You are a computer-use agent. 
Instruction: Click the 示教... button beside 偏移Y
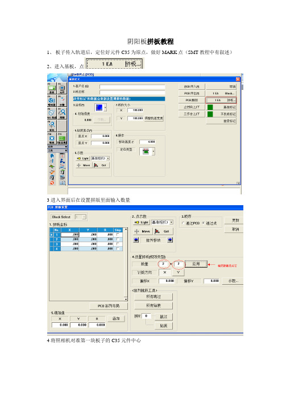[x=233, y=281]
